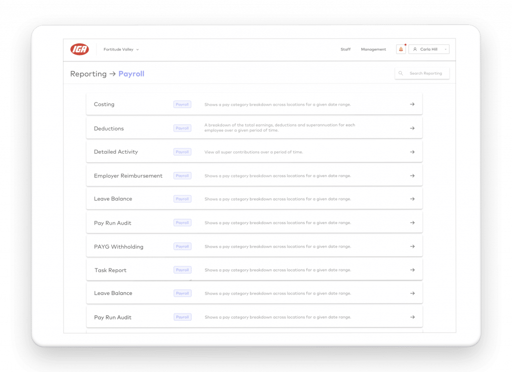Image resolution: width=512 pixels, height=372 pixels.
Task: Click the Deductions description about total earnings
Action: pyautogui.click(x=279, y=127)
